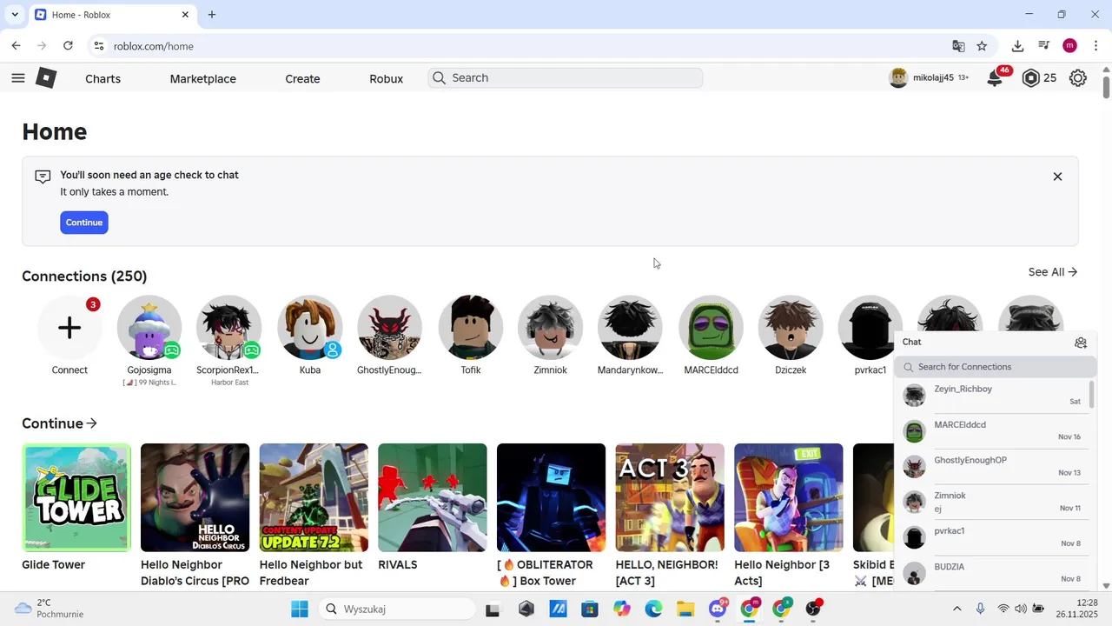This screenshot has width=1112, height=626.
Task: Show hidden tray icons chevron
Action: click(x=957, y=609)
